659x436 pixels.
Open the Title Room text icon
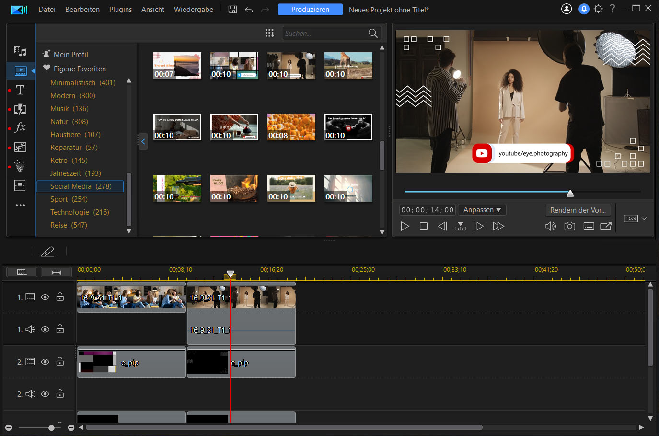click(x=20, y=90)
